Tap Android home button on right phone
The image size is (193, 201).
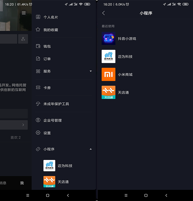(x=146, y=195)
